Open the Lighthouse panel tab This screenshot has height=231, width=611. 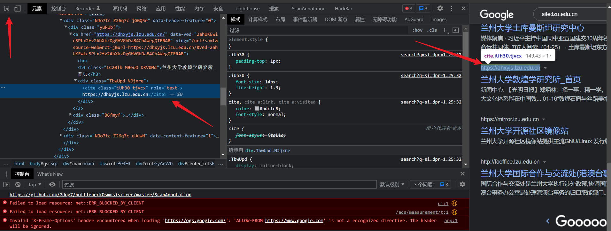point(248,9)
